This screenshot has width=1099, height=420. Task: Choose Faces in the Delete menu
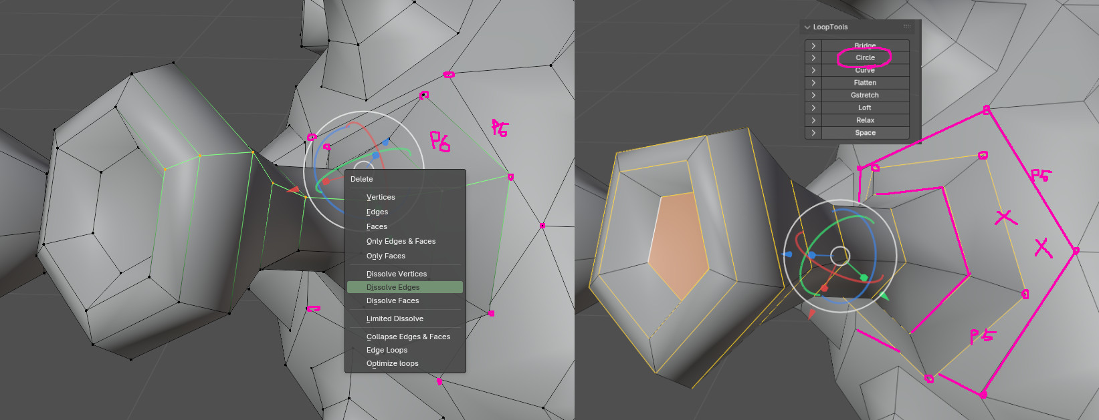pyautogui.click(x=405, y=226)
